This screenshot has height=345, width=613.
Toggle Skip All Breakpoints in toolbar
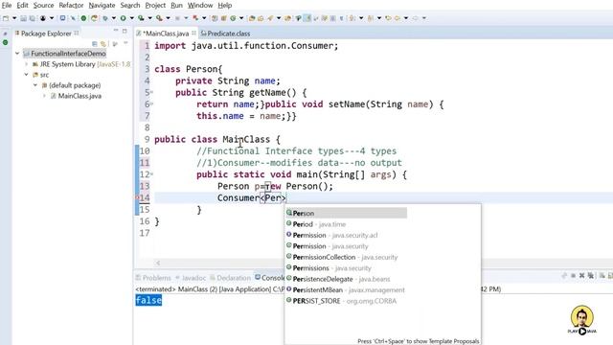pos(73,18)
